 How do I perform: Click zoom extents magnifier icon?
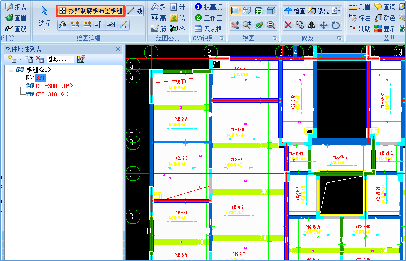271,25
